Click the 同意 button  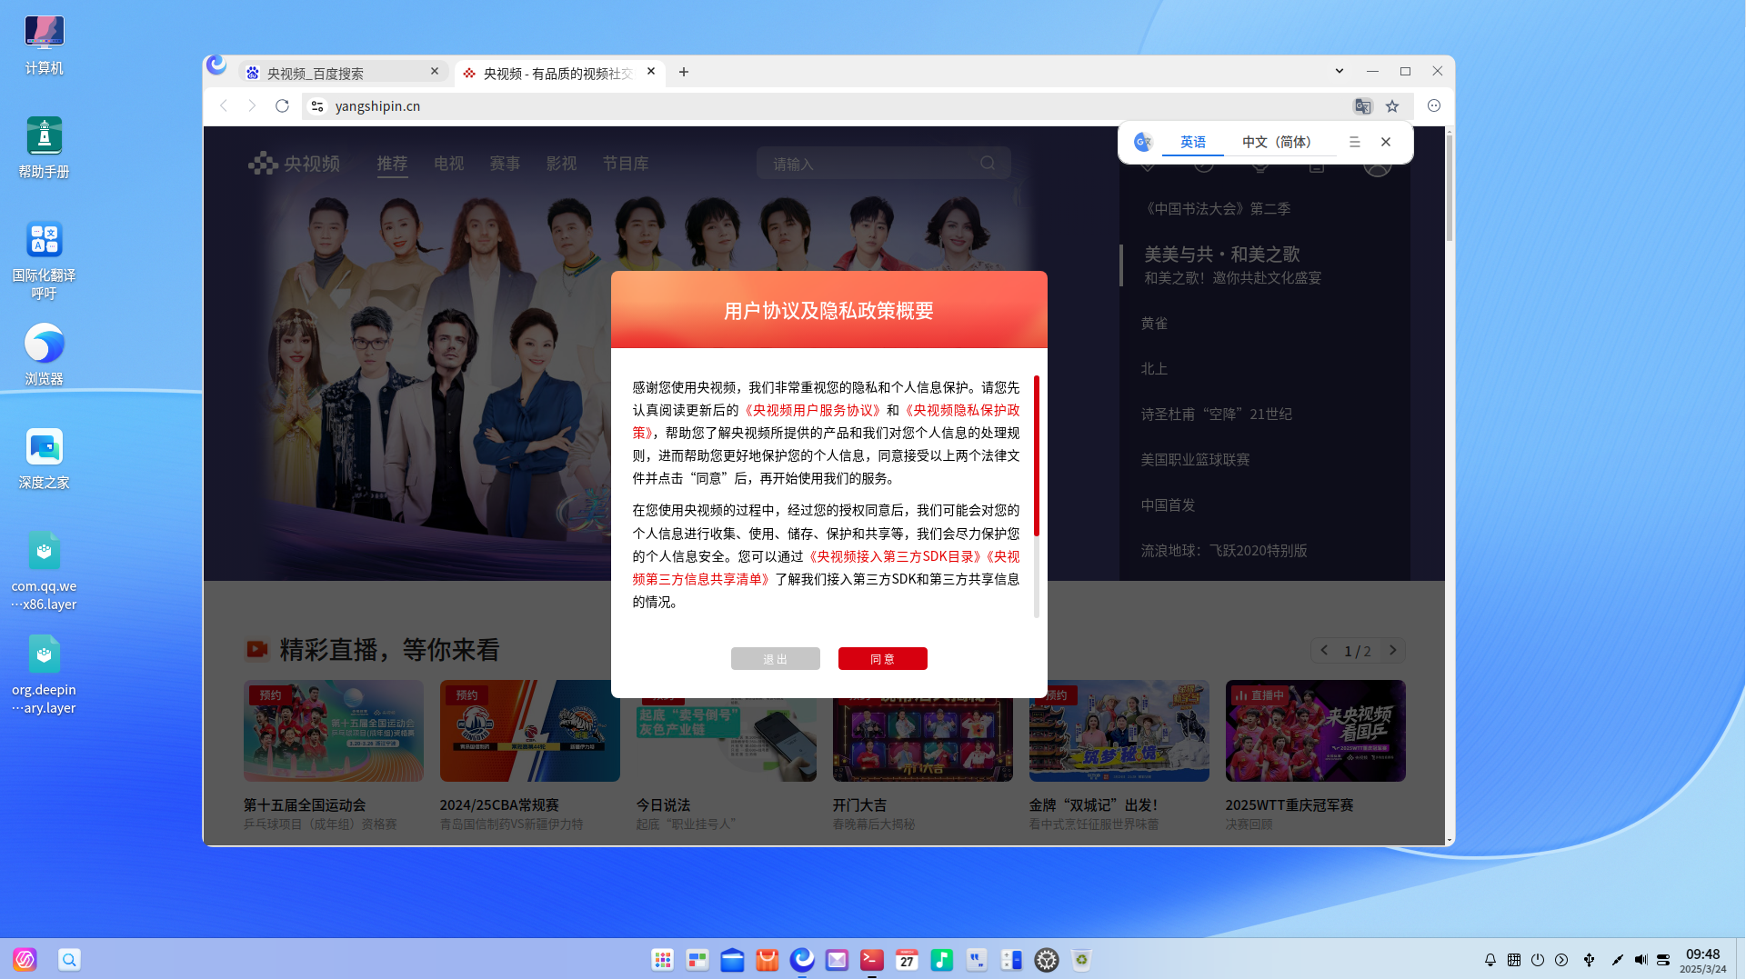click(x=882, y=659)
